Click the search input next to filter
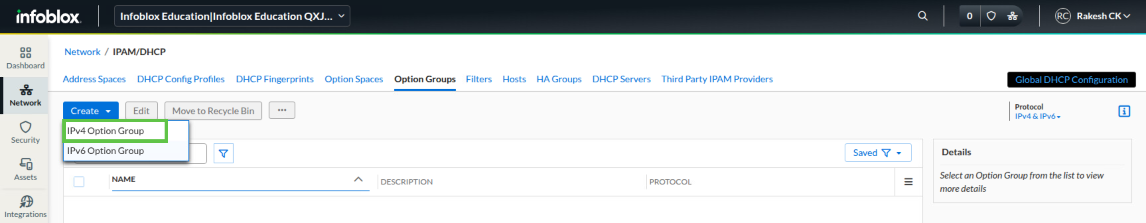Image resolution: width=1146 pixels, height=223 pixels. tap(197, 153)
